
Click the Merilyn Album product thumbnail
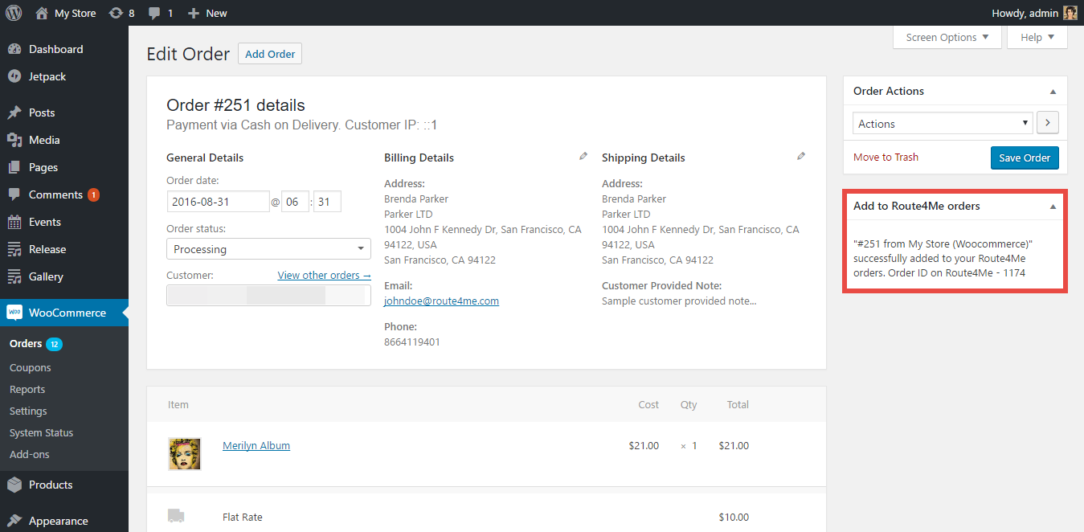click(184, 453)
